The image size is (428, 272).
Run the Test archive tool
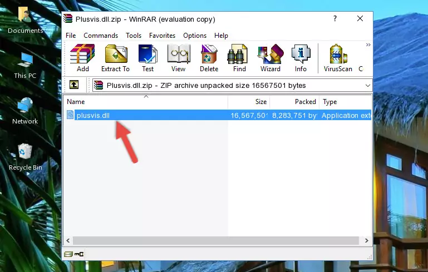coord(147,58)
